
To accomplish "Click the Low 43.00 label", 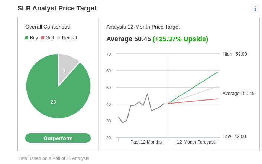I will point(234,137).
